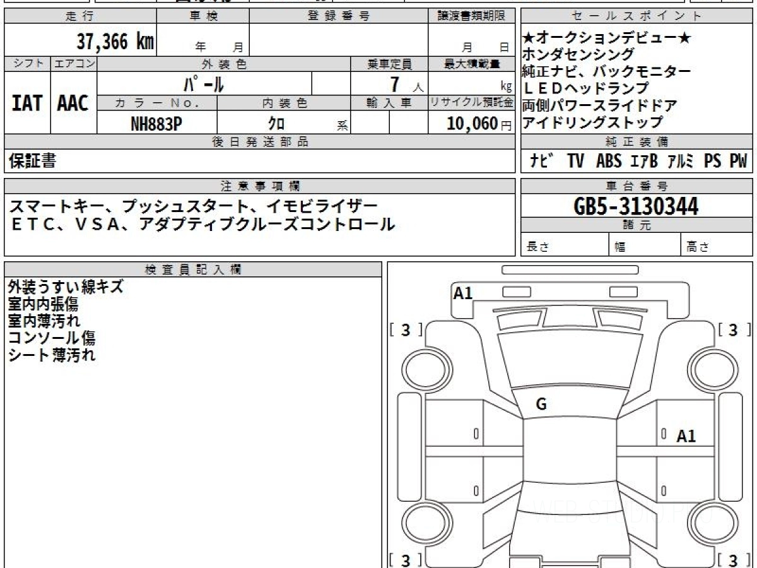Select the line starting with ETC、VSA
The height and width of the screenshot is (568, 757).
pos(202,224)
